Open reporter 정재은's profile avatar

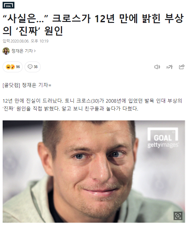(x=6, y=51)
